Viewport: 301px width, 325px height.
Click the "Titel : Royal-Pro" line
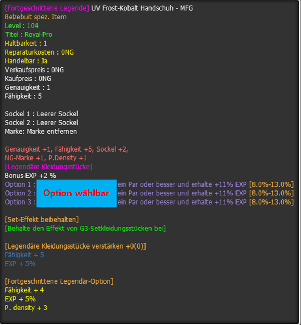click(29, 35)
